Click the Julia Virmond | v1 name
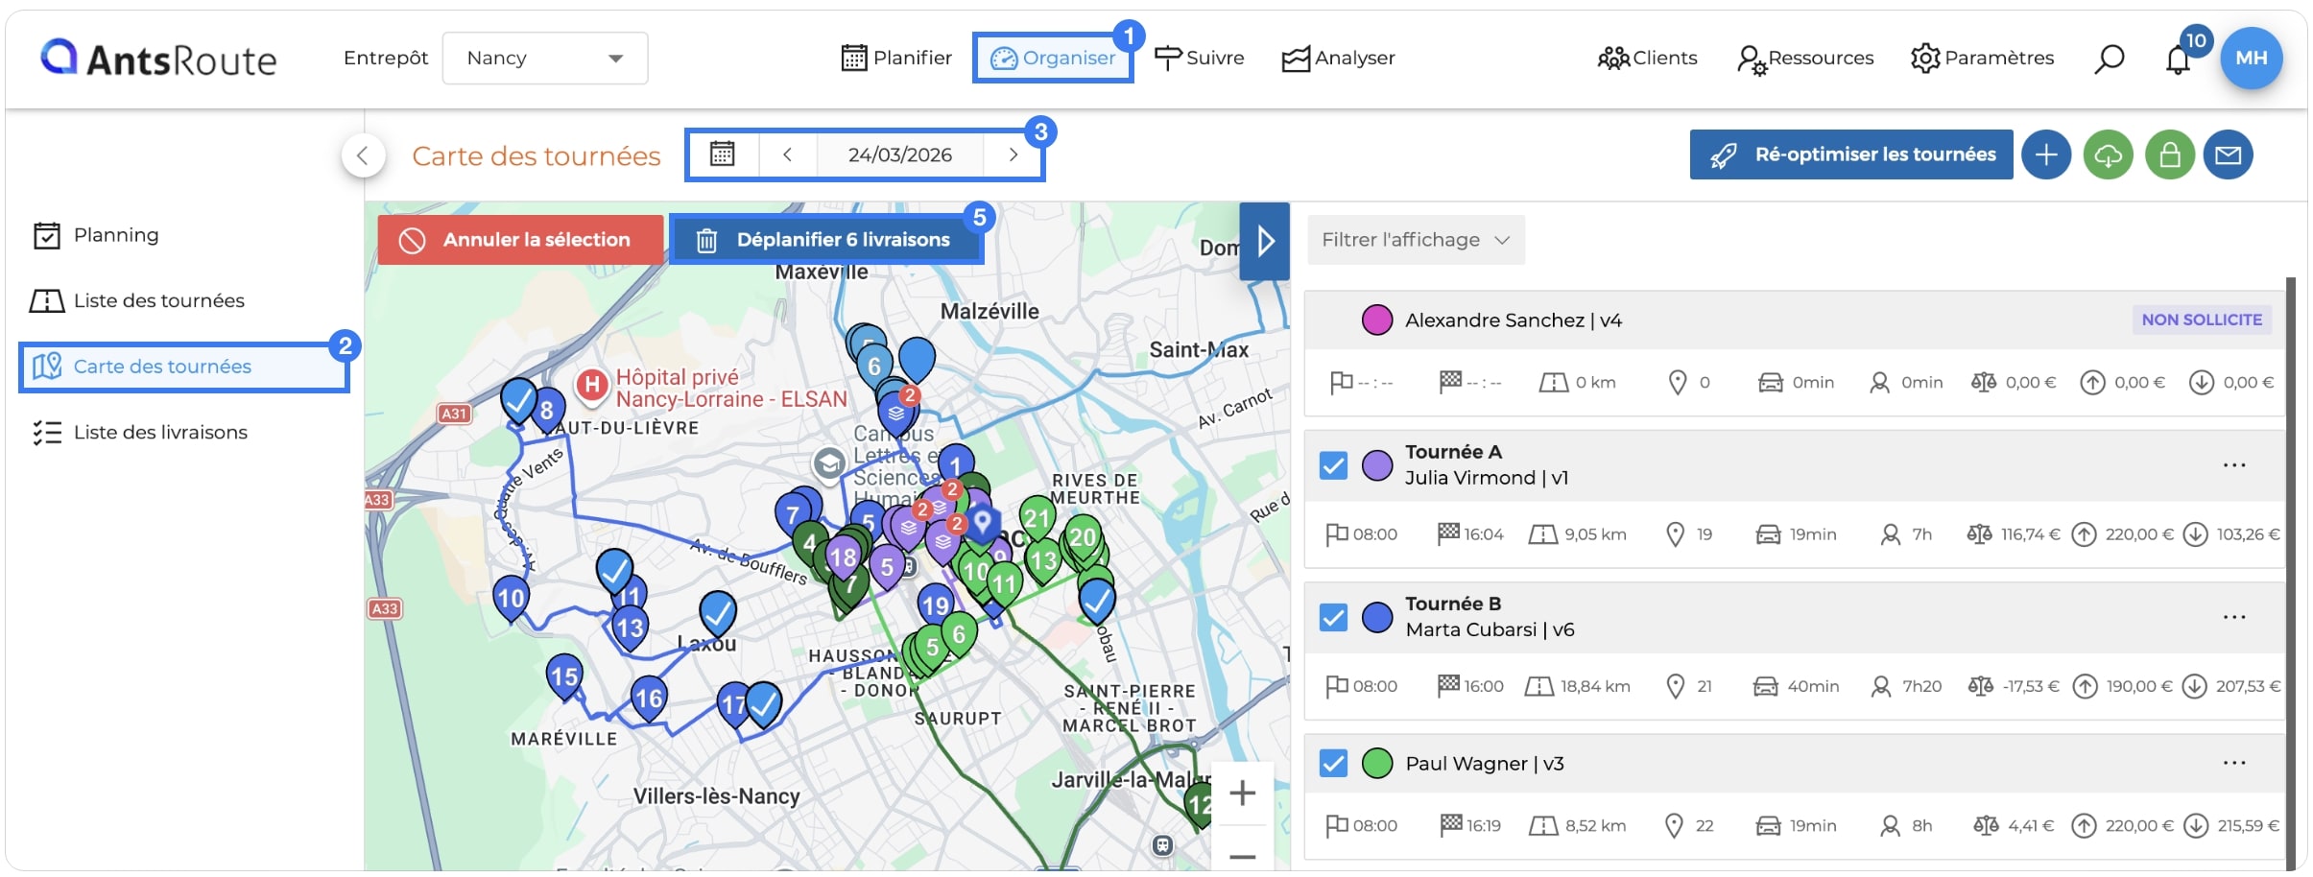This screenshot has width=2313, height=877. (x=1487, y=478)
